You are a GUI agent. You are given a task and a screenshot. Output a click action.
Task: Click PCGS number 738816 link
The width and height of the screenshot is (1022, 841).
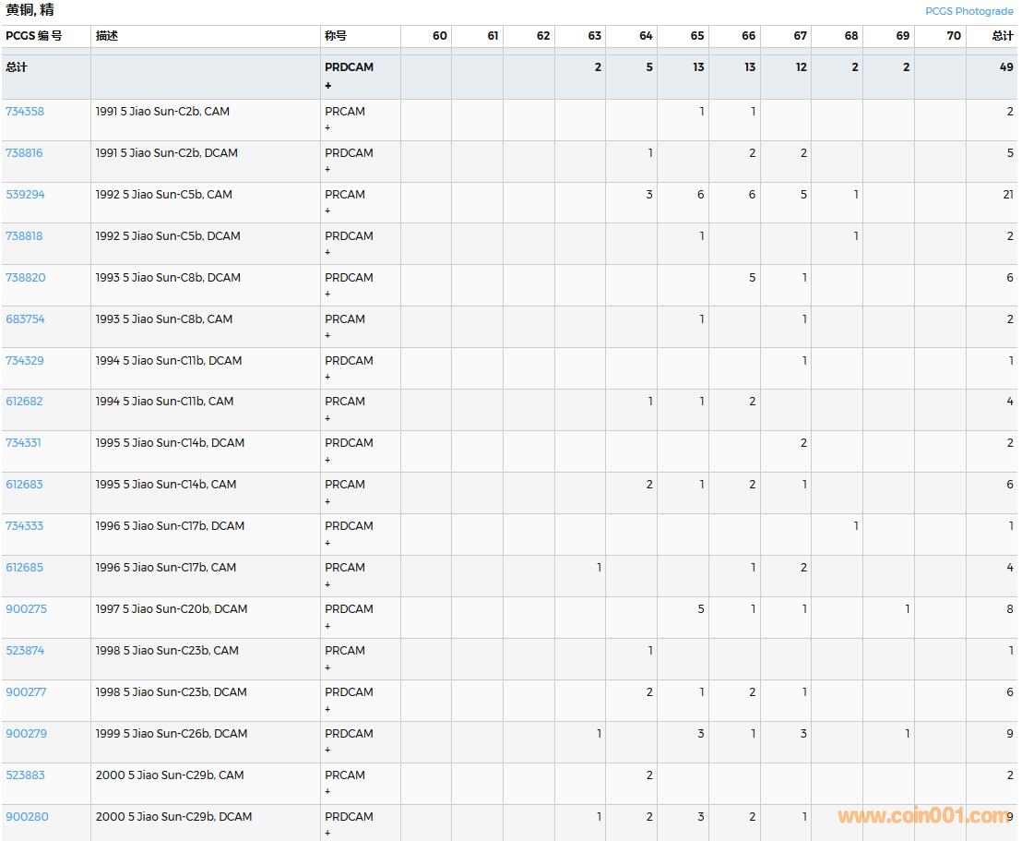[25, 153]
